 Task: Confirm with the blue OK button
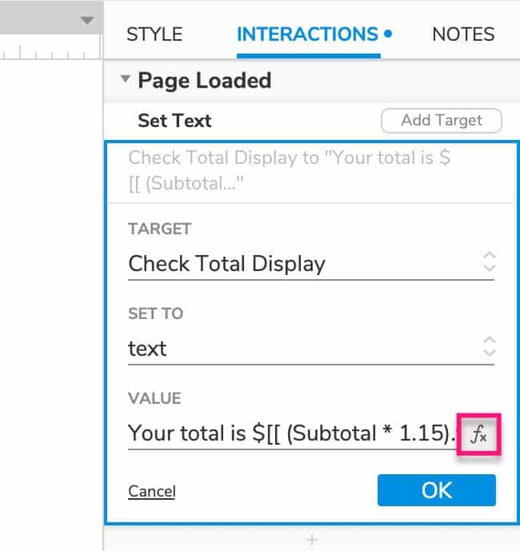(x=437, y=490)
